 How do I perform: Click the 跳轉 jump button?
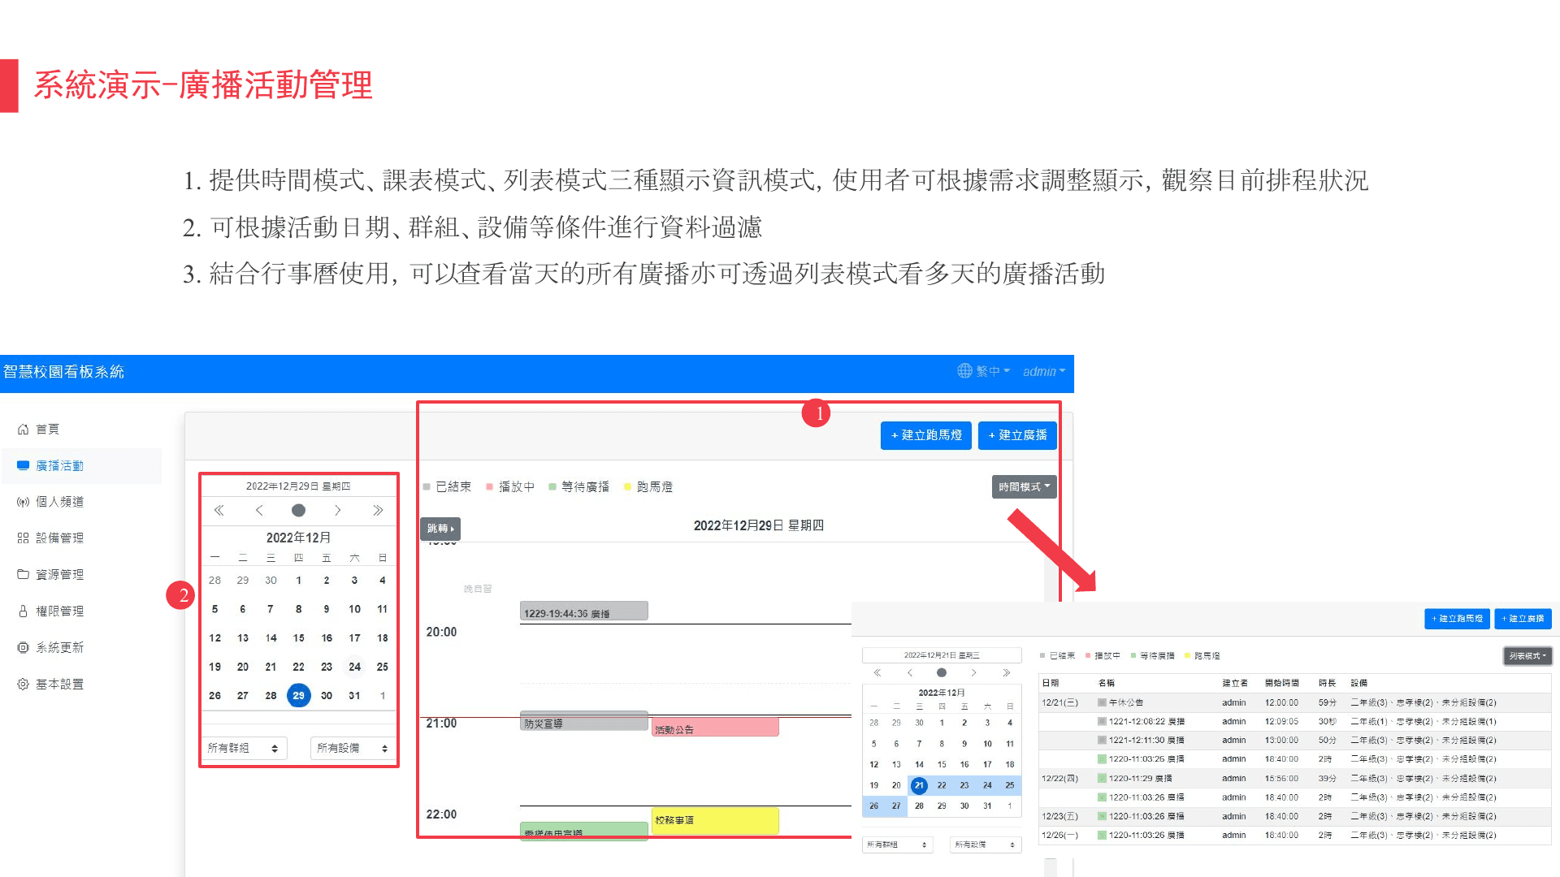pos(440,528)
